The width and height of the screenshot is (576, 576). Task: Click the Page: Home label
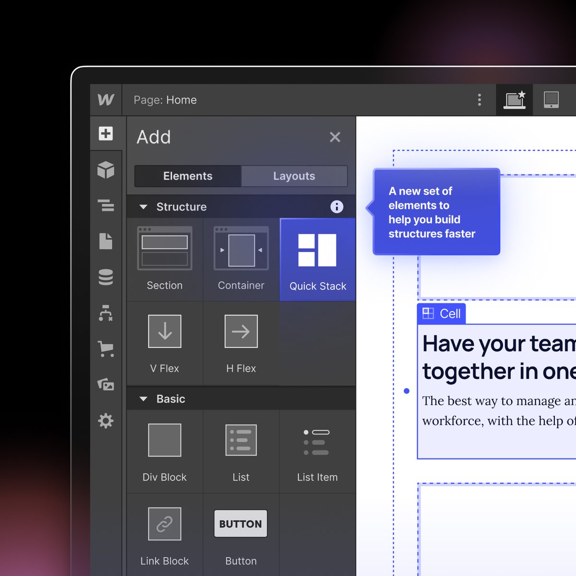pyautogui.click(x=165, y=100)
